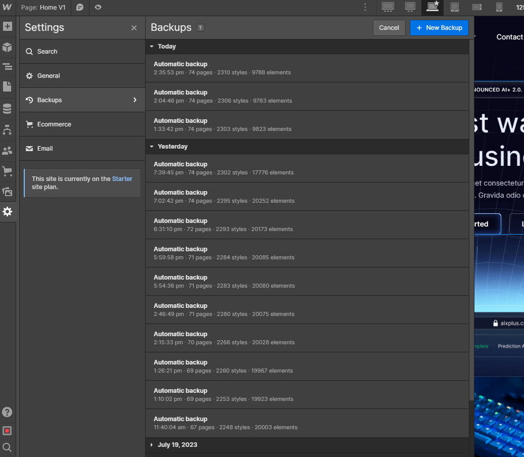Open the Assets panel
Image resolution: width=524 pixels, height=457 pixels.
(8, 192)
